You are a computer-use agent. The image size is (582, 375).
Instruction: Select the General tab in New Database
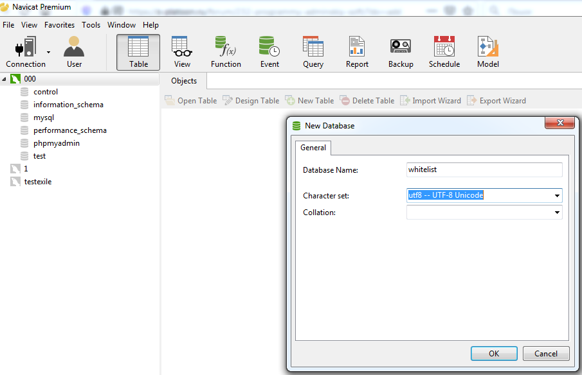pyautogui.click(x=313, y=148)
